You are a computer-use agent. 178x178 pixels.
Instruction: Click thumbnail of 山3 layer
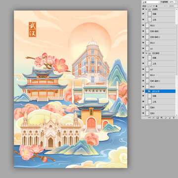click(x=147, y=69)
